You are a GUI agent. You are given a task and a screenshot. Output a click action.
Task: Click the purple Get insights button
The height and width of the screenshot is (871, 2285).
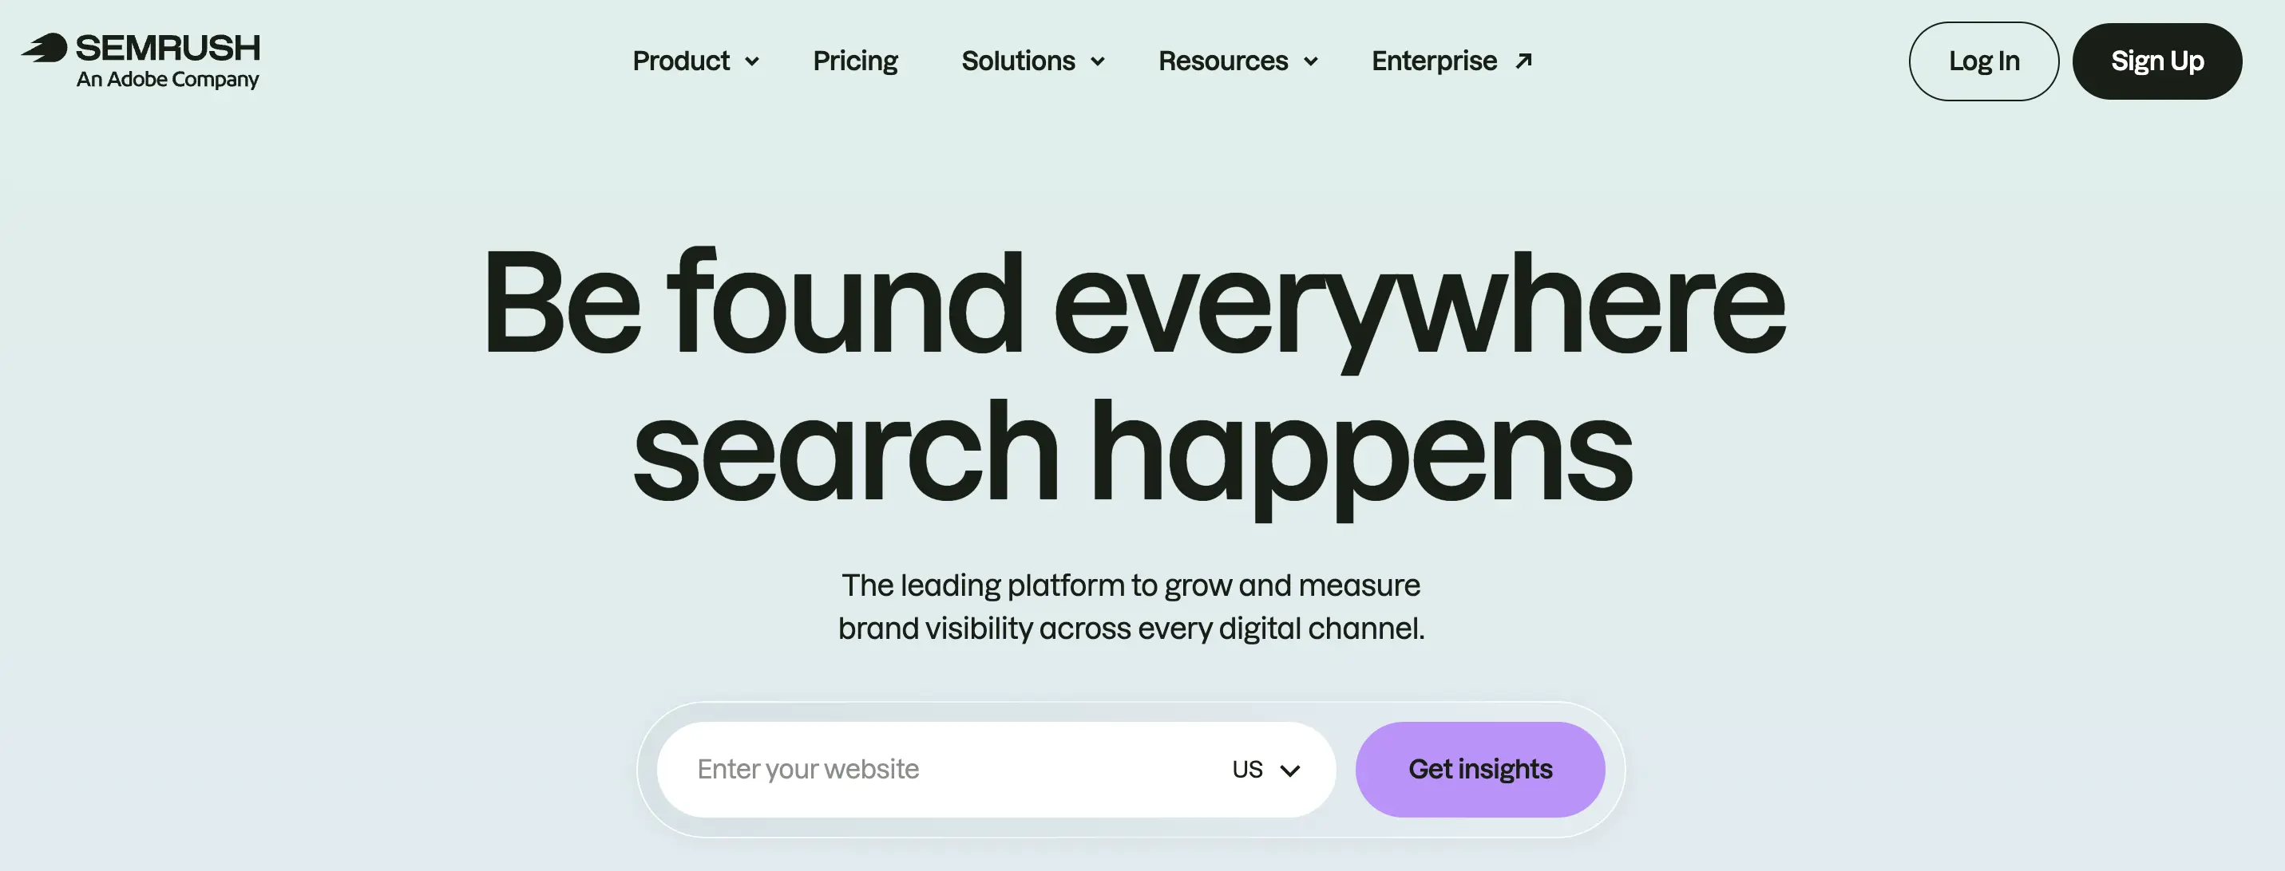coord(1479,769)
